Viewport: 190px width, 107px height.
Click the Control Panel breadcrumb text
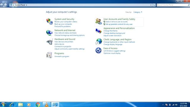tap(20, 5)
